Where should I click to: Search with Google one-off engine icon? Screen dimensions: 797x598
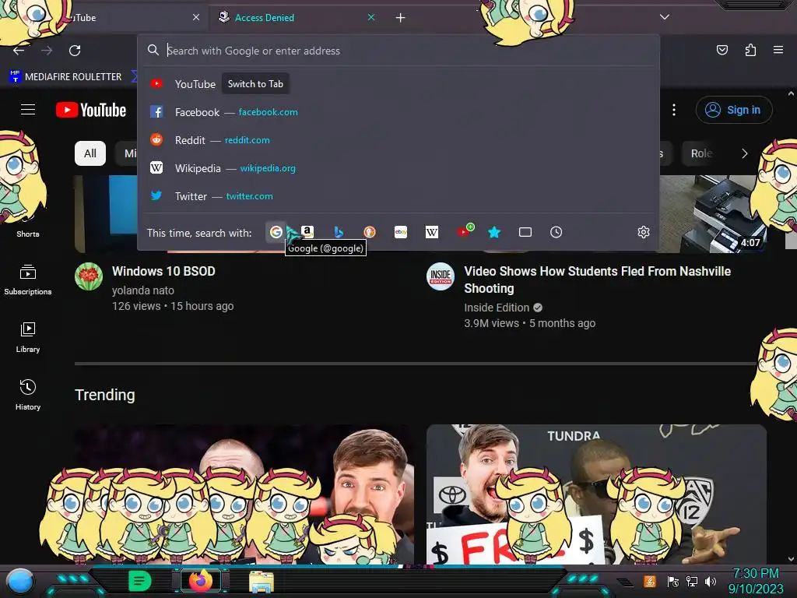pos(276,232)
